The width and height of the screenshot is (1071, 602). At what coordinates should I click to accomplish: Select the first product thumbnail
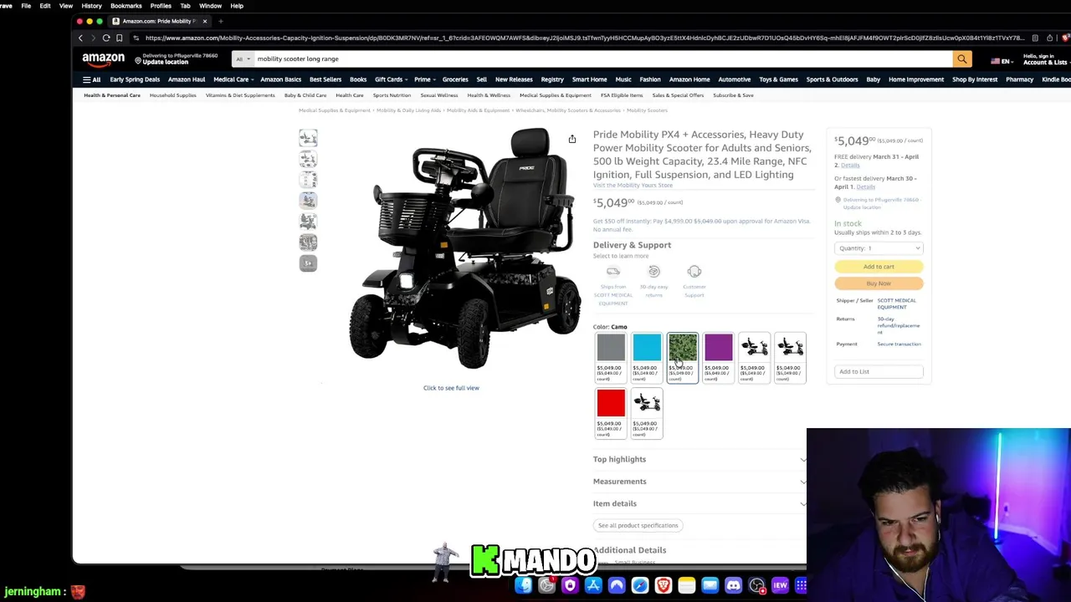[308, 138]
